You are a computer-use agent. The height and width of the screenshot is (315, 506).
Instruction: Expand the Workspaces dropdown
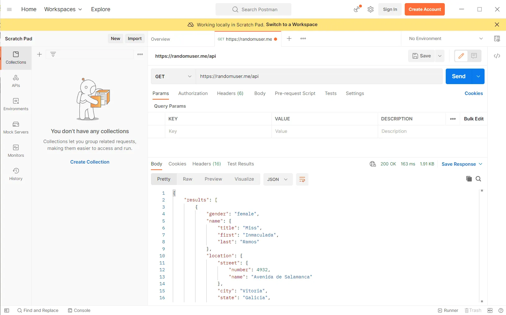(63, 9)
